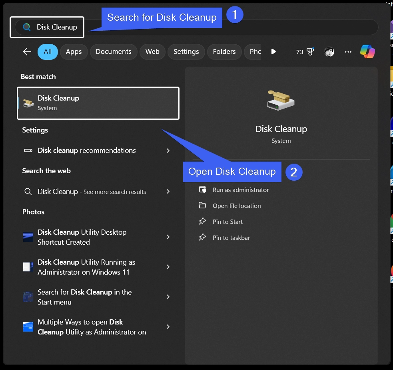Viewport: 393px width, 370px height.
Task: Expand the See more search results chevron
Action: 168,191
